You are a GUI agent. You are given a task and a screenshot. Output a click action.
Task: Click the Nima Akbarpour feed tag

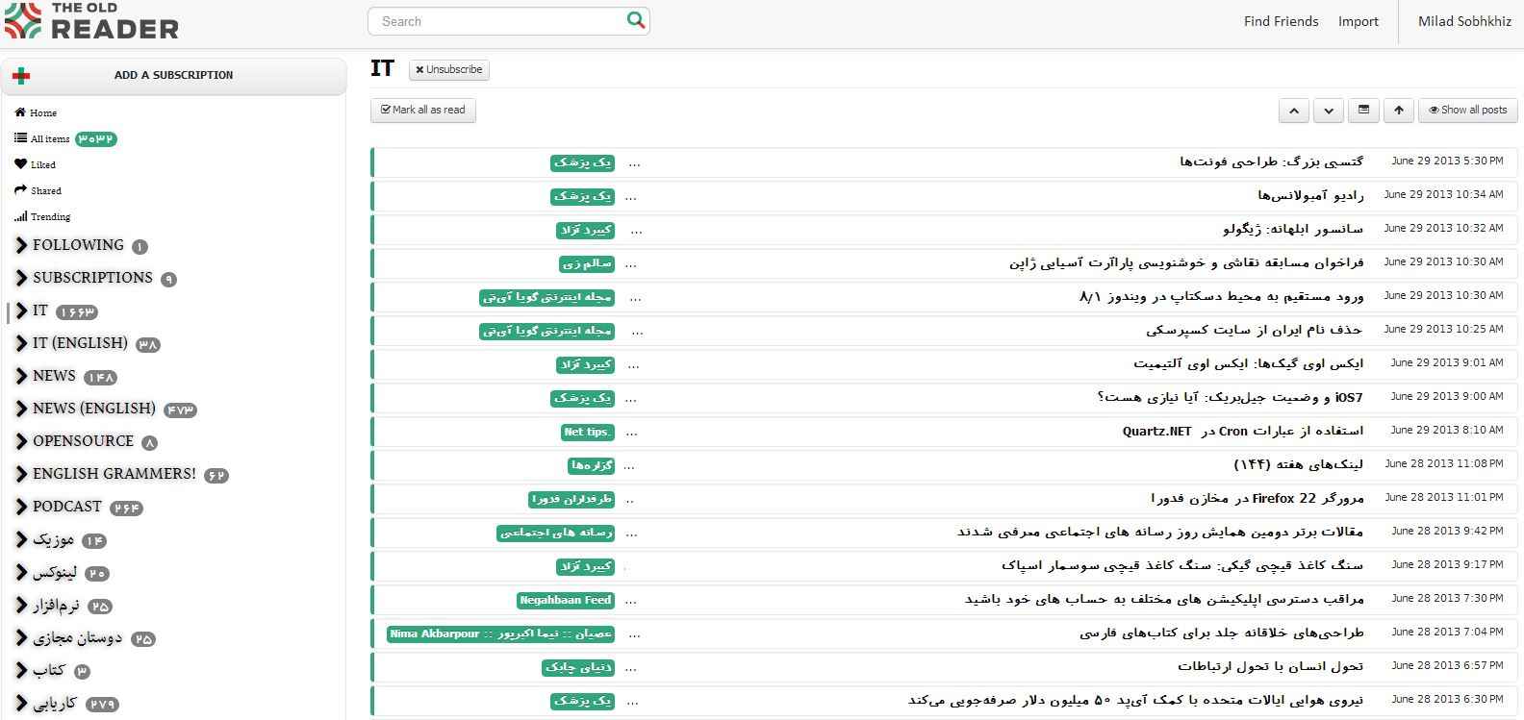(500, 633)
